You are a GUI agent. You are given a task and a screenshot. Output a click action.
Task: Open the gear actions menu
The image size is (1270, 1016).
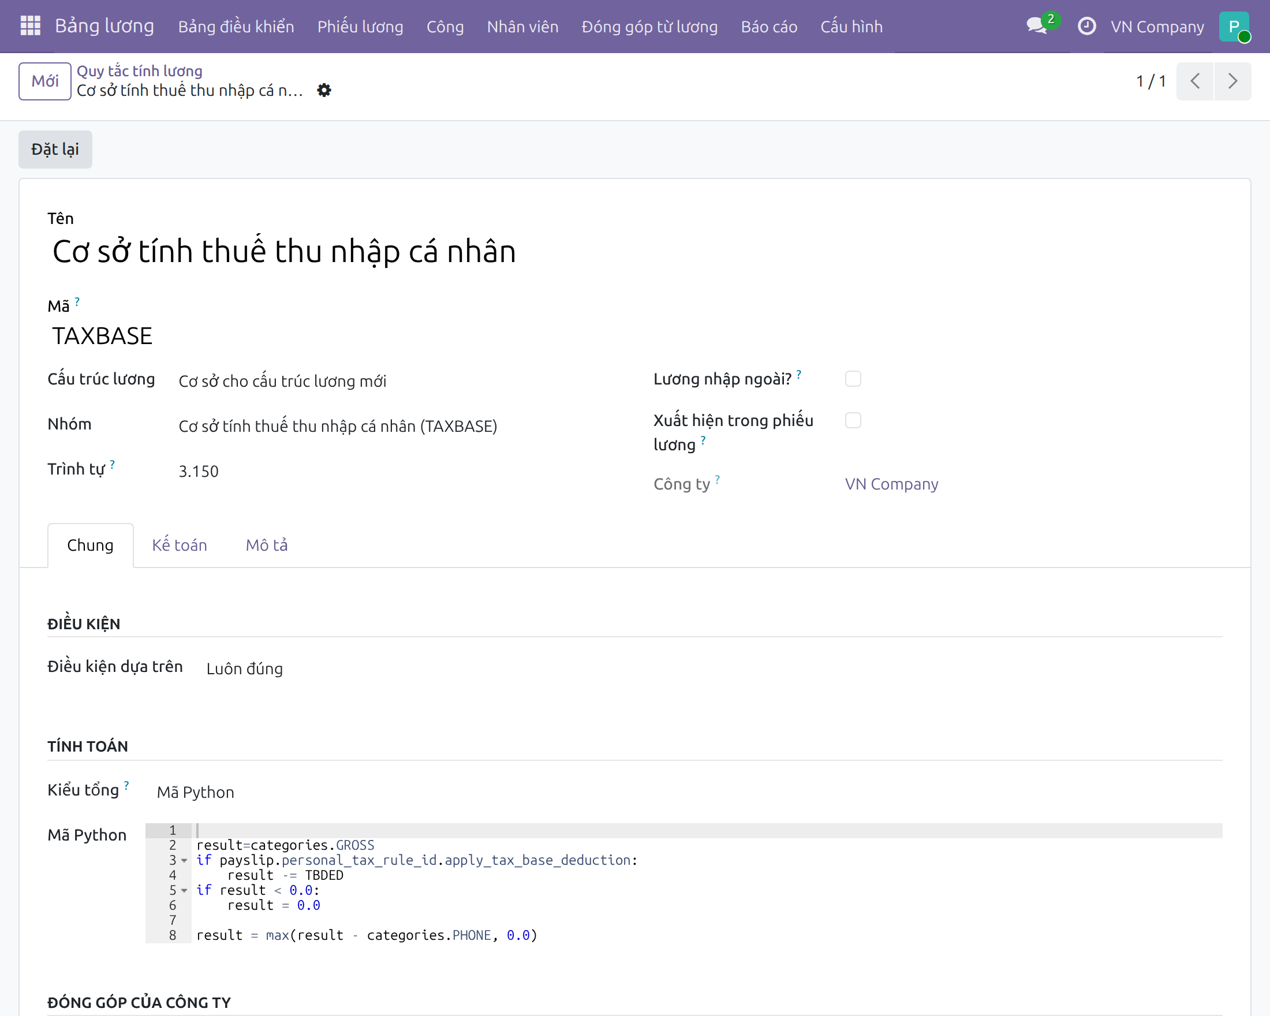(324, 90)
